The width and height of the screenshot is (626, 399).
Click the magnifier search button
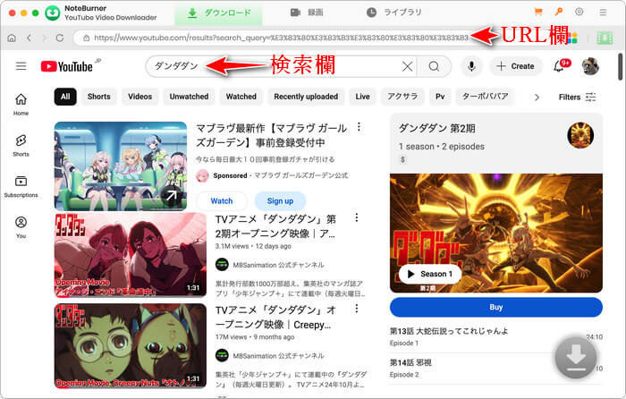[x=434, y=66]
